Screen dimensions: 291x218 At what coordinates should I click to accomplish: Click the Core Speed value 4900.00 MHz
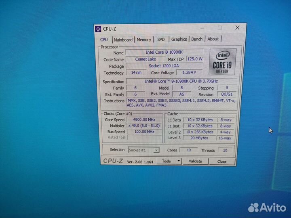[x=144, y=119]
